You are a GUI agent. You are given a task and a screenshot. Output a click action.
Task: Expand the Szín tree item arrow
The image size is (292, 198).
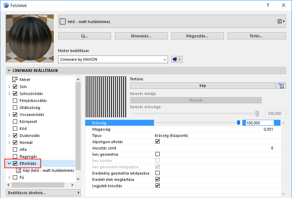coord(9,87)
